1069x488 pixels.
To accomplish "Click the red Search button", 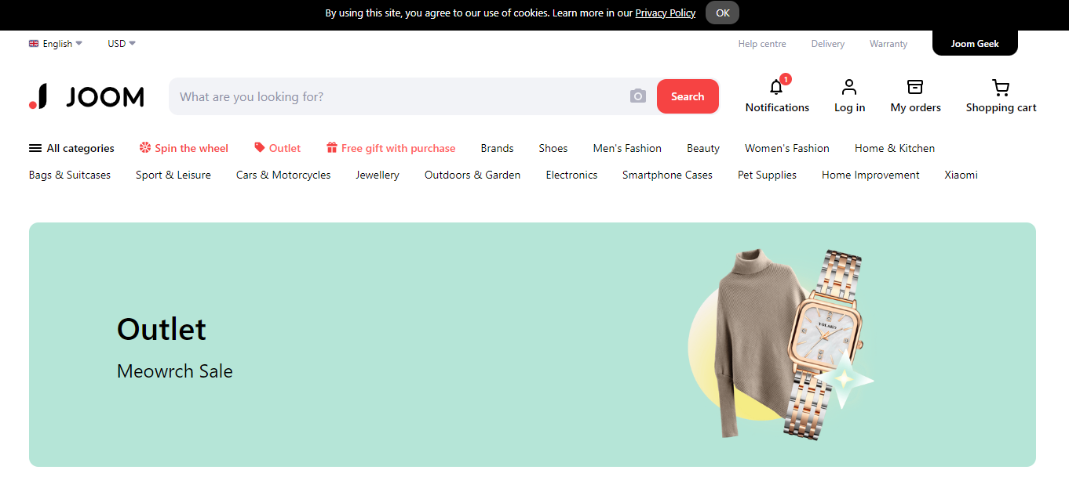I will [688, 96].
